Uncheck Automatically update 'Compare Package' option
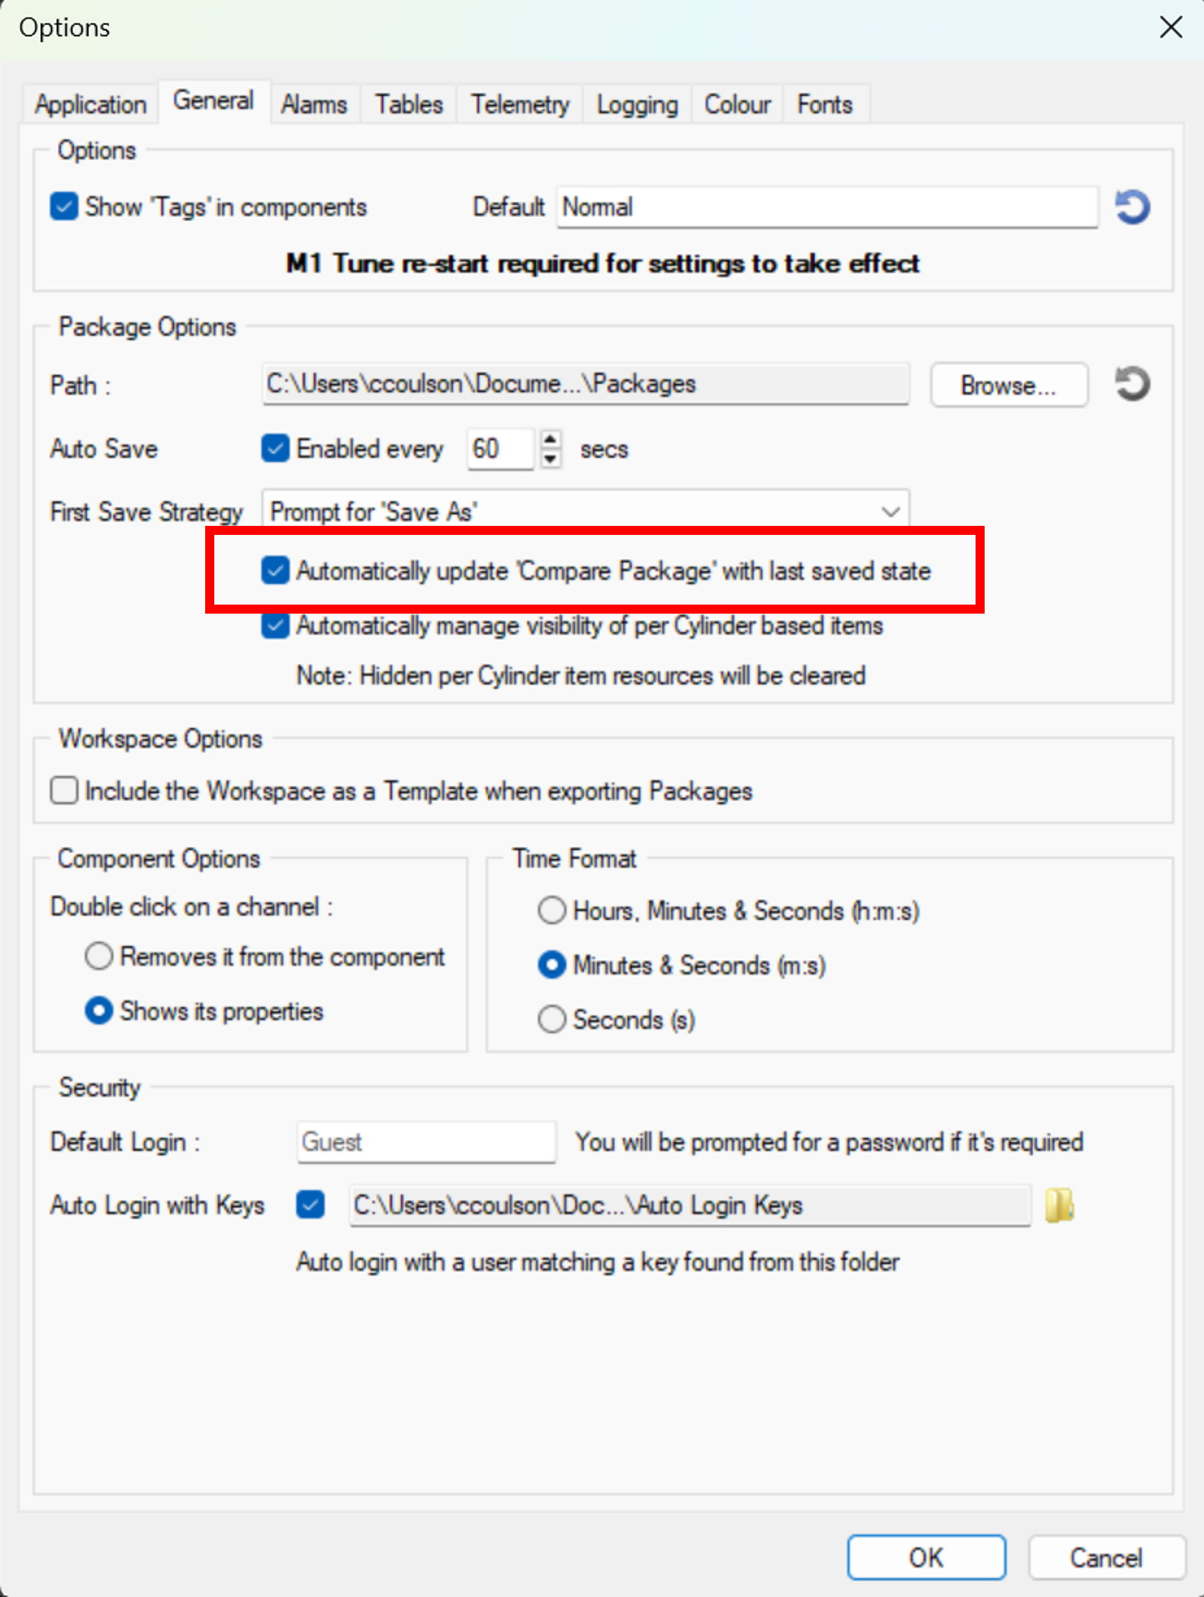 (275, 570)
